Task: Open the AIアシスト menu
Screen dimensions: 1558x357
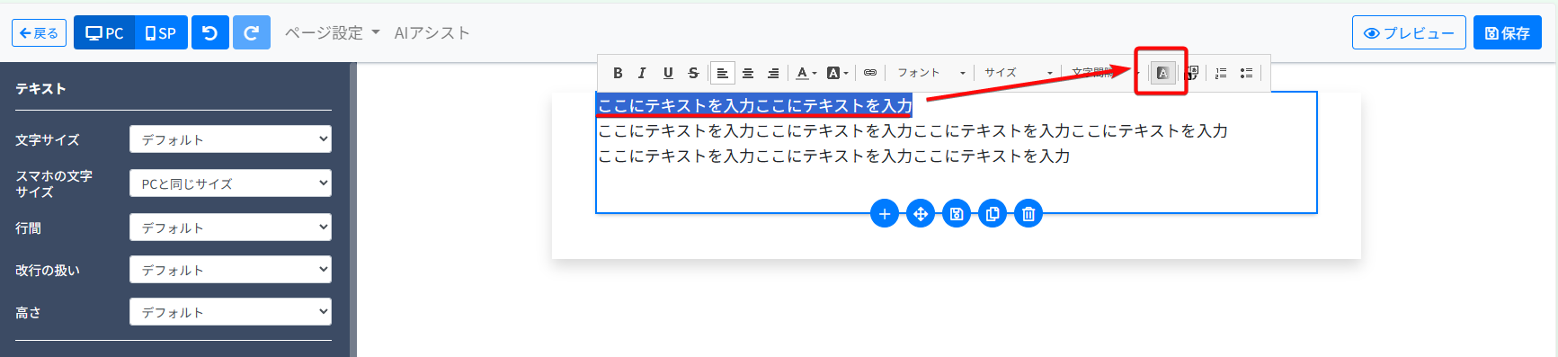Action: click(432, 32)
